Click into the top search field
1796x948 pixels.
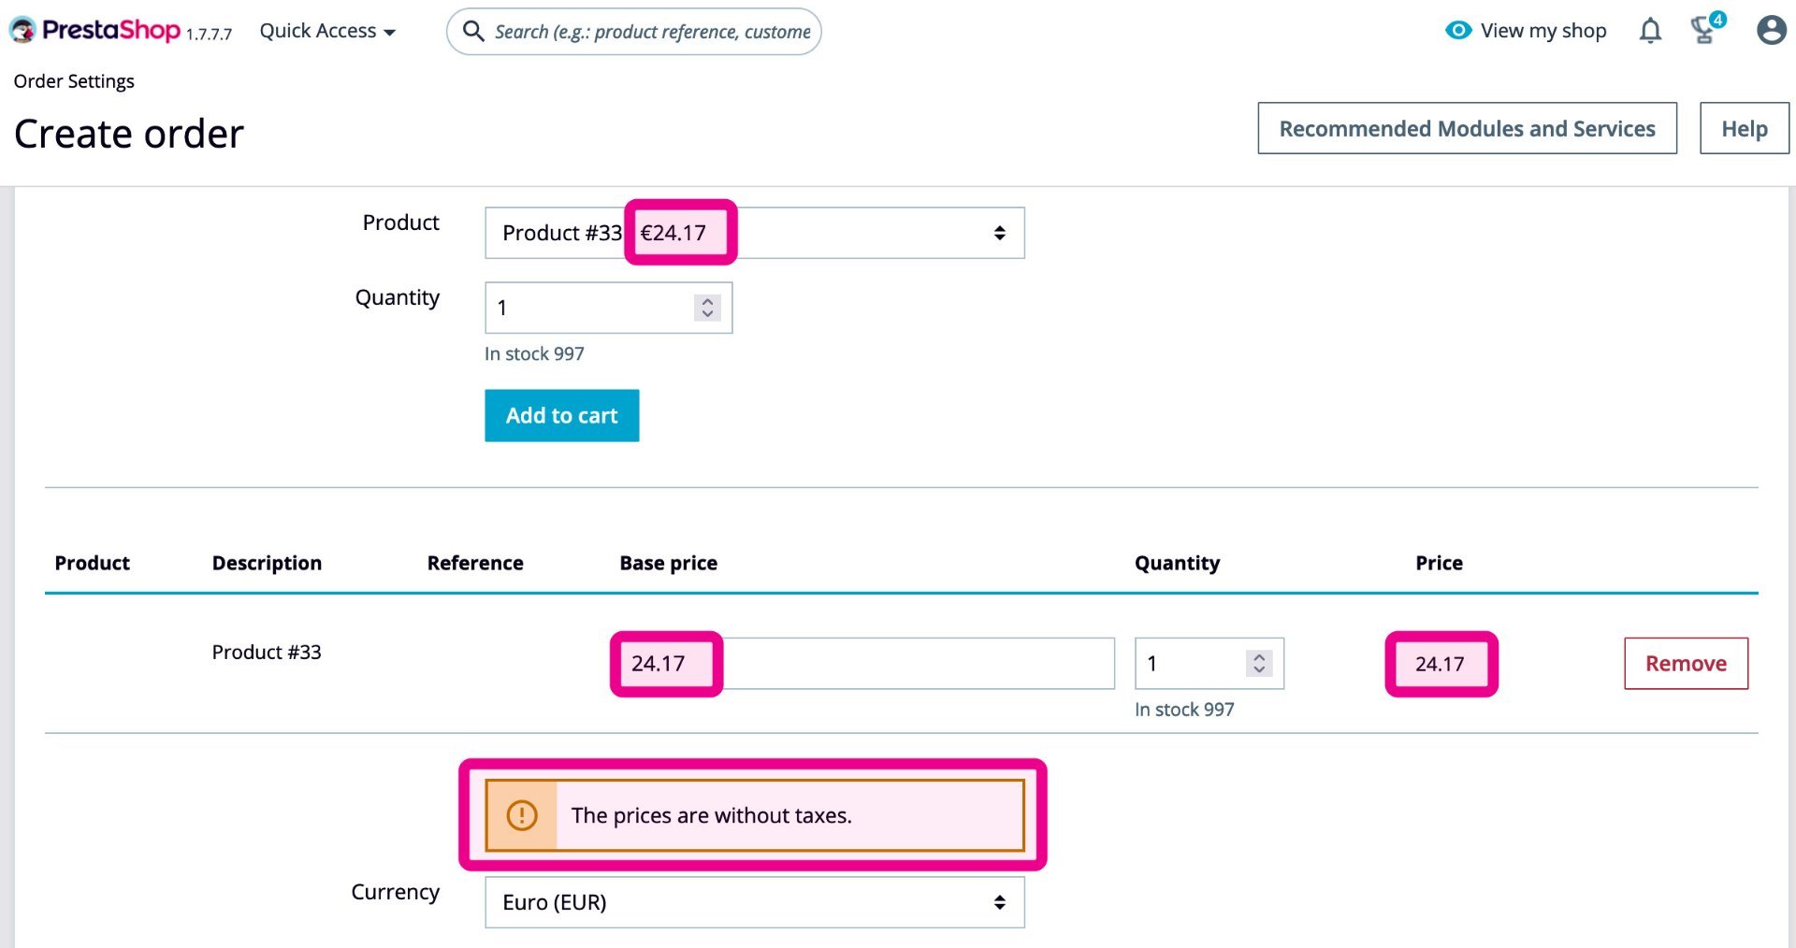click(x=652, y=32)
